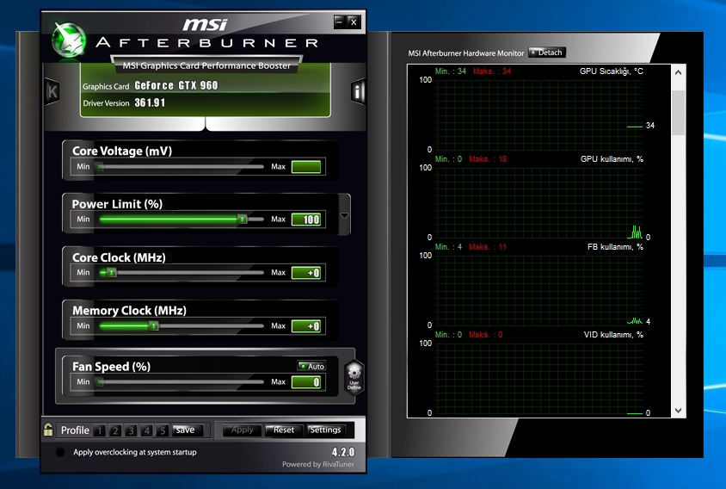Click the Core Clock slider handle

[x=112, y=273]
